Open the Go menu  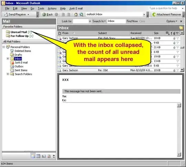coord(32,8)
